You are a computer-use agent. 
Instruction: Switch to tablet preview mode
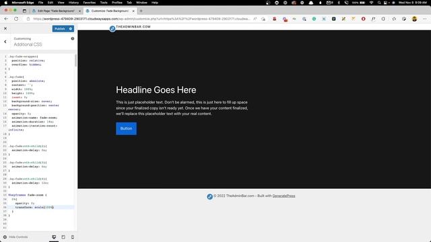click(63, 237)
